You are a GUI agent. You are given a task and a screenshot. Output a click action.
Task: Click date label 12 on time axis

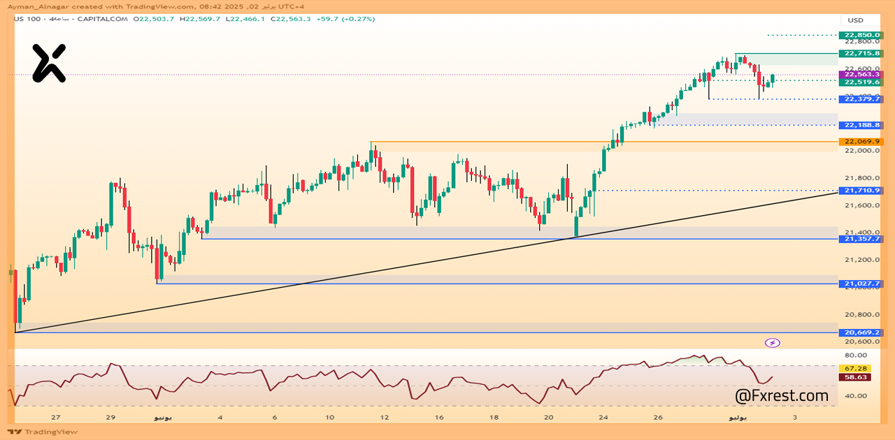(385, 417)
